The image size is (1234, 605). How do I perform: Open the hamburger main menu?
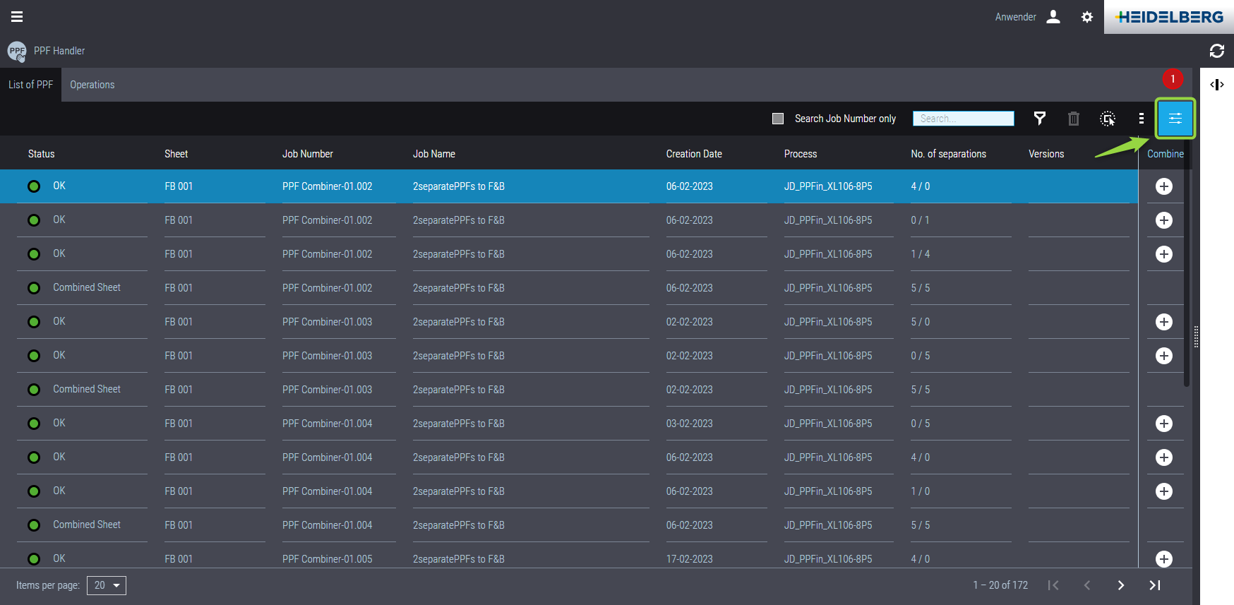17,17
